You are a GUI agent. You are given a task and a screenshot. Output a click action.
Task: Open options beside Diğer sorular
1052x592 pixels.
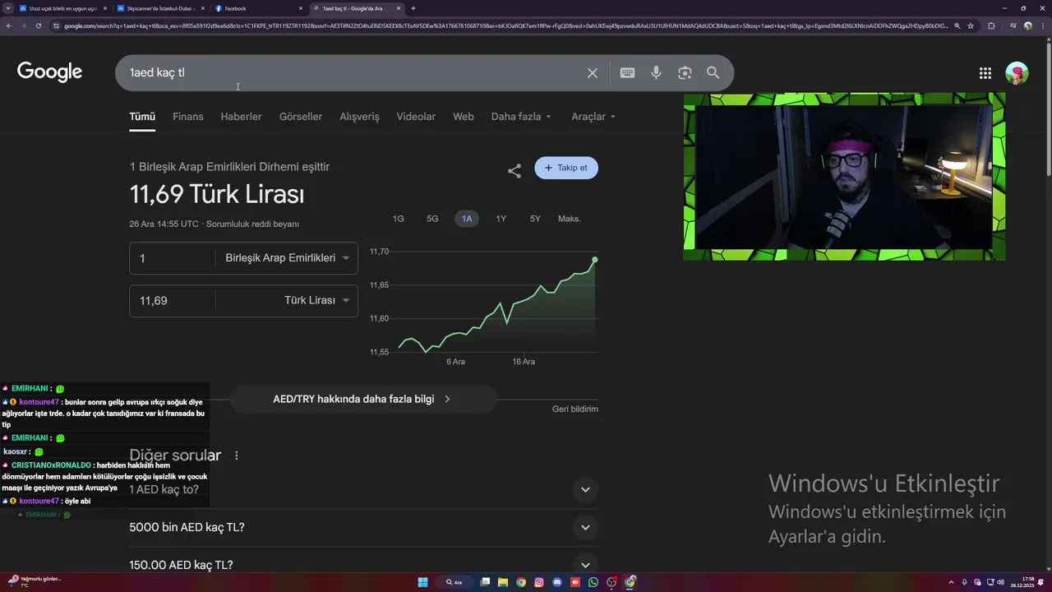pos(237,456)
